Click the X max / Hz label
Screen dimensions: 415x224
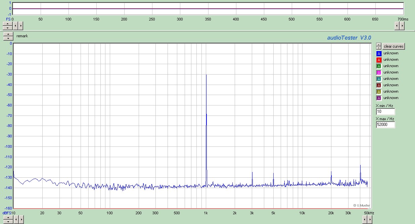(x=385, y=119)
